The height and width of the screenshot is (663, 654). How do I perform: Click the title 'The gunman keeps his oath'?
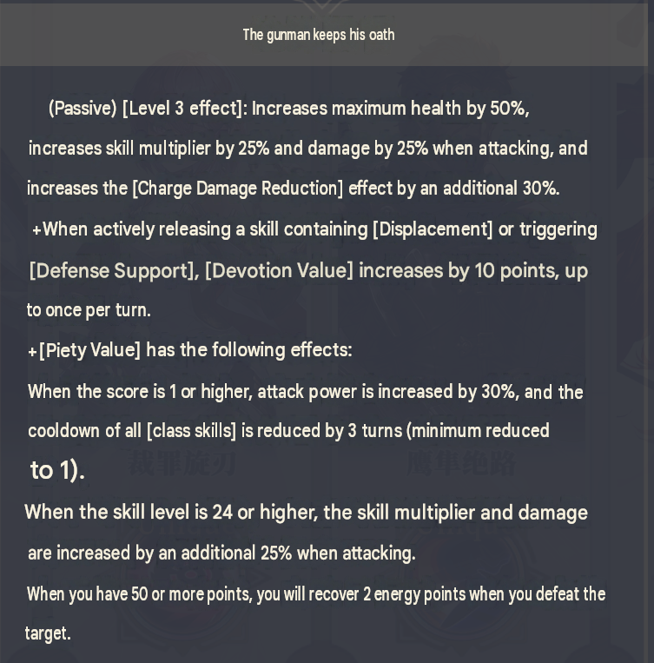coord(319,35)
